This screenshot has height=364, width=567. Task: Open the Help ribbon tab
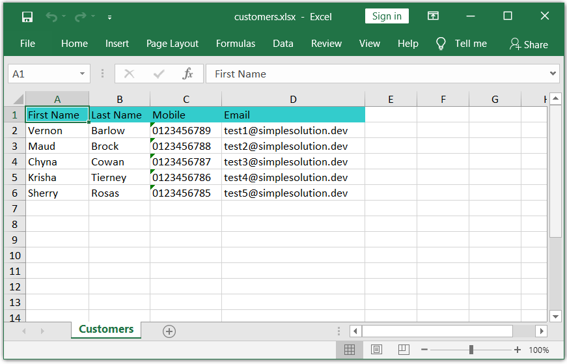click(408, 44)
